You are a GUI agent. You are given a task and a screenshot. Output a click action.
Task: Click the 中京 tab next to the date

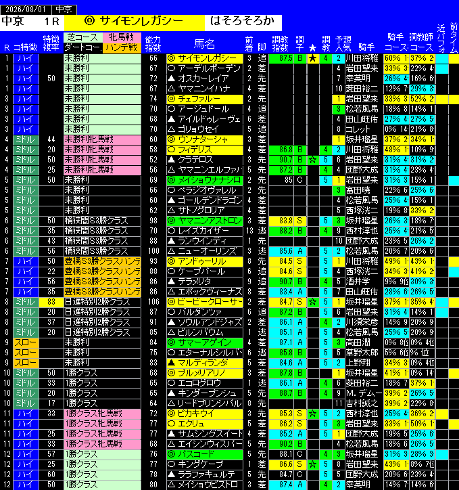pos(64,9)
